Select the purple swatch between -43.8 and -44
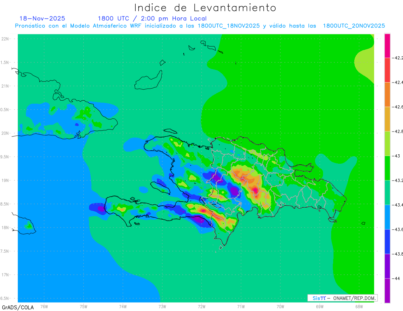The image size is (403, 311). point(387,266)
